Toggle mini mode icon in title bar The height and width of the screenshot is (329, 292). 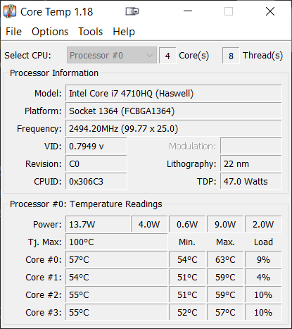coord(132,11)
